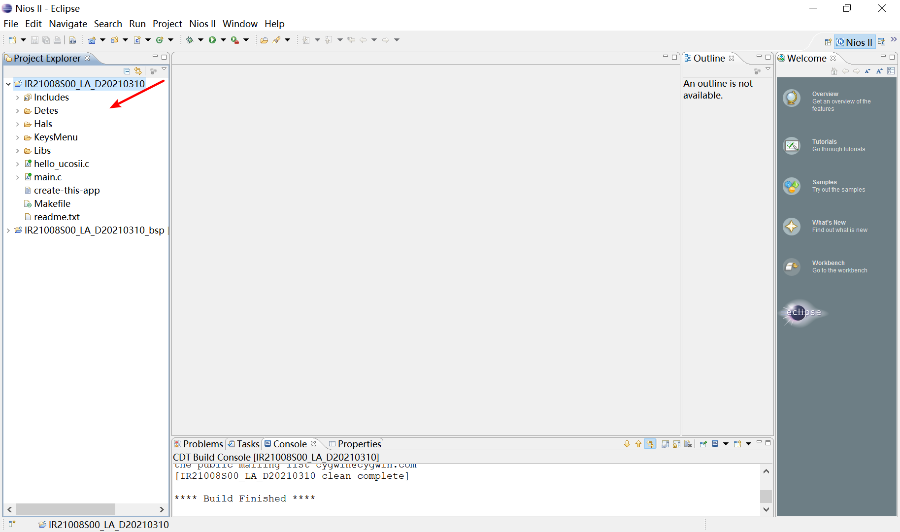Image resolution: width=900 pixels, height=532 pixels.
Task: Click the New C project icon
Action: tap(92, 40)
